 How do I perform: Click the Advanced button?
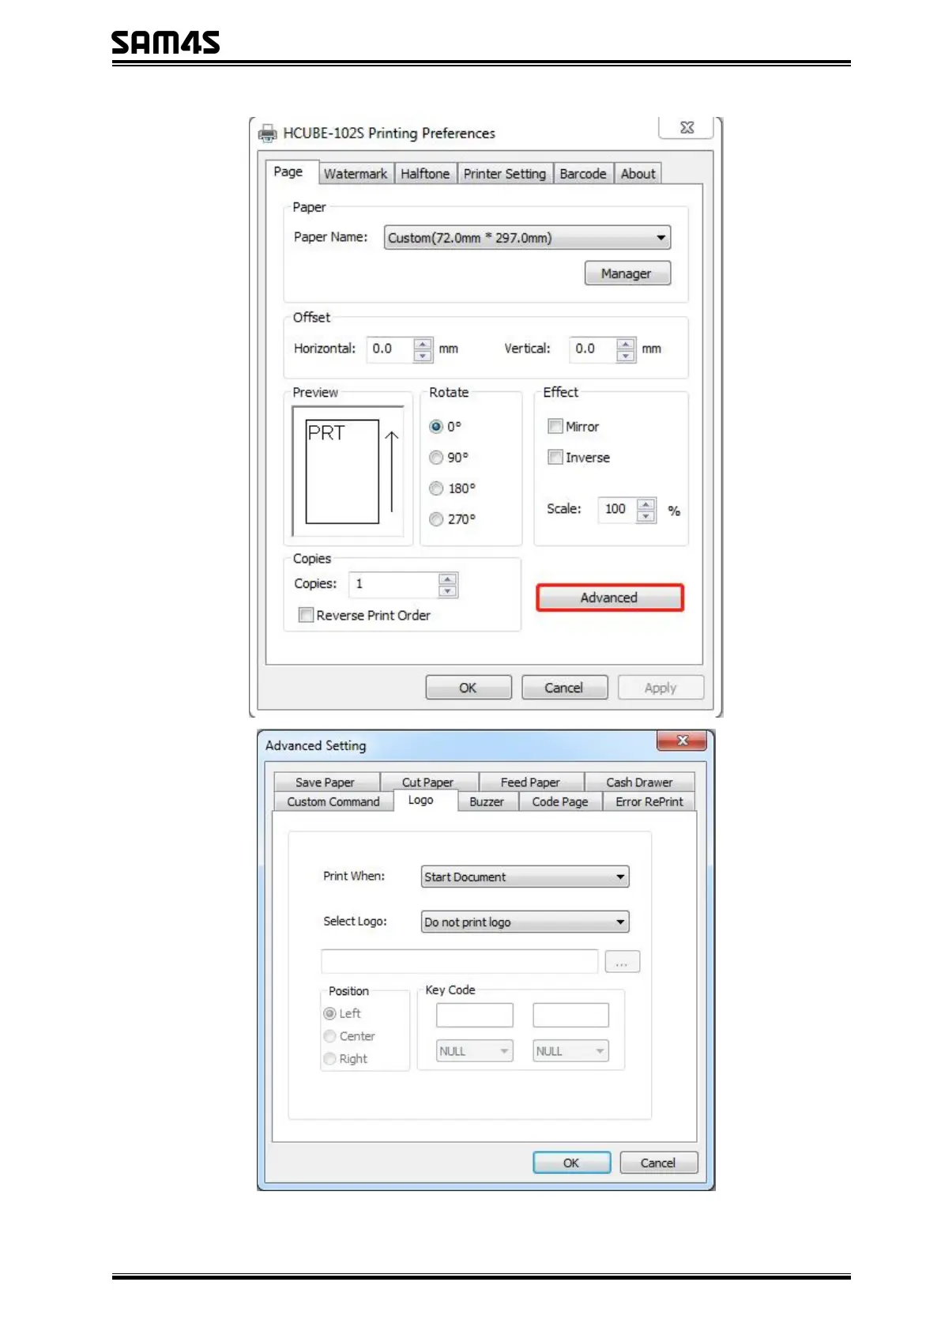click(x=609, y=598)
